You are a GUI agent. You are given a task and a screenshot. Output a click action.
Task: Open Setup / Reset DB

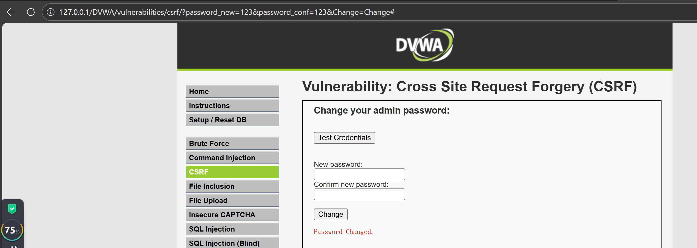pyautogui.click(x=232, y=120)
